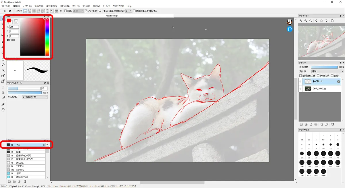Enable the grid snap icon in toolbar

pyautogui.click(x=34, y=11)
